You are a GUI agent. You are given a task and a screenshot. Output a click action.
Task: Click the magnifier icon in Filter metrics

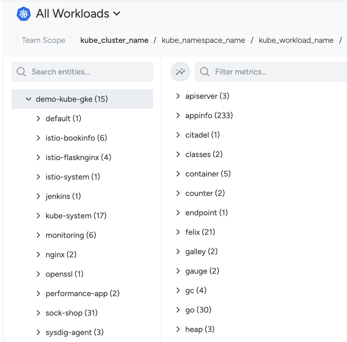[x=205, y=72]
